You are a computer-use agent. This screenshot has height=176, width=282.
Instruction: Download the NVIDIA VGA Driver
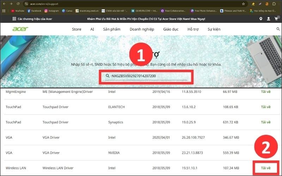coord(266,153)
